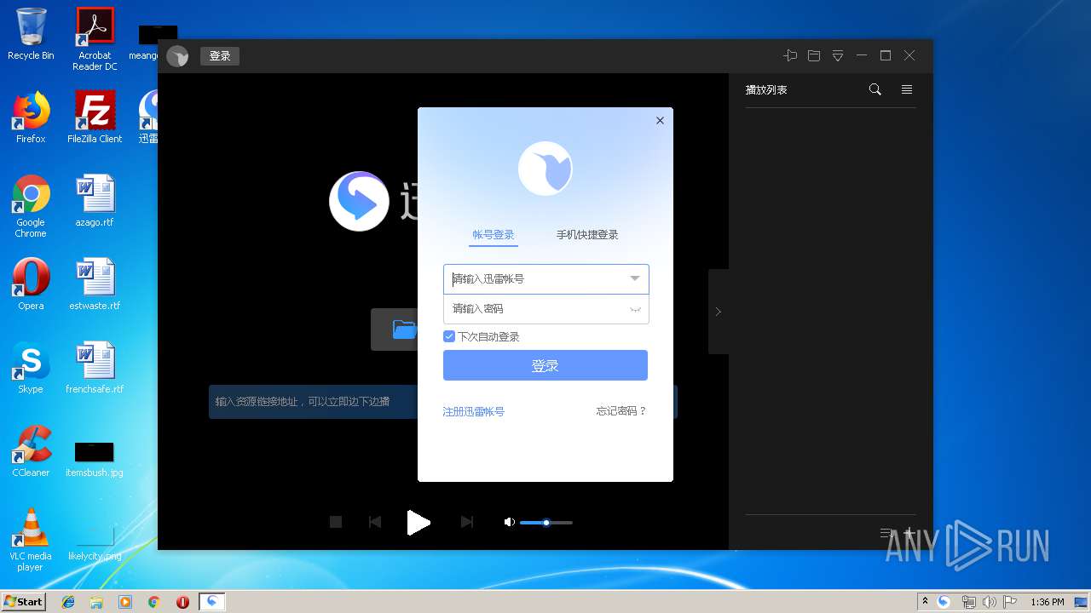Viewport: 1091px width, 613px height.
Task: Toggle password visibility eye icon
Action: coord(635,310)
